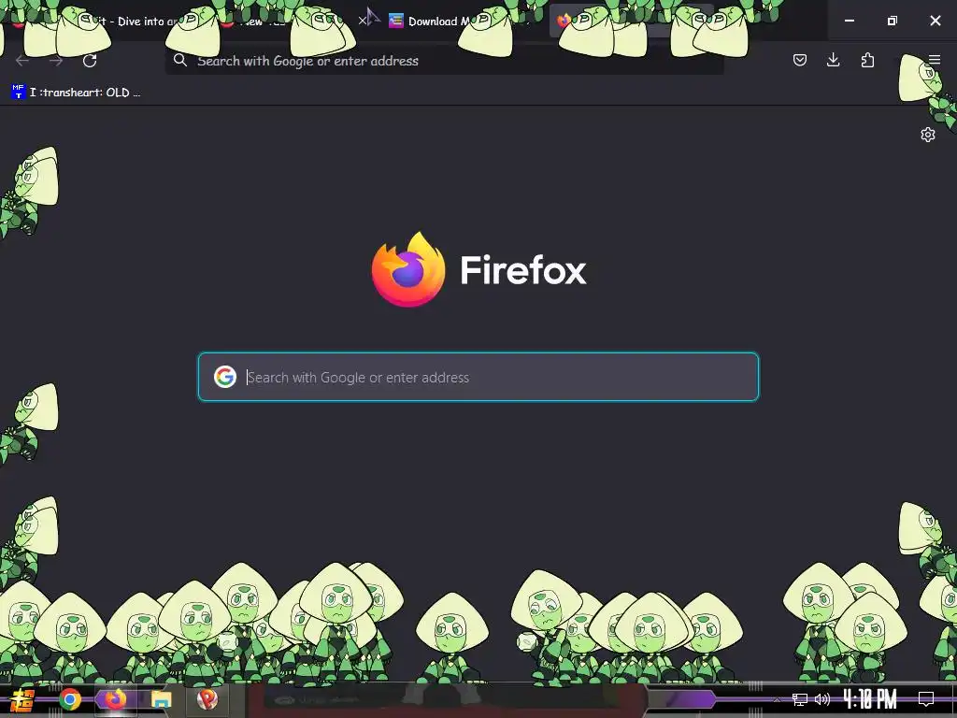Launch Google Chrome from the taskbar
This screenshot has width=957, height=718.
pyautogui.click(x=69, y=699)
